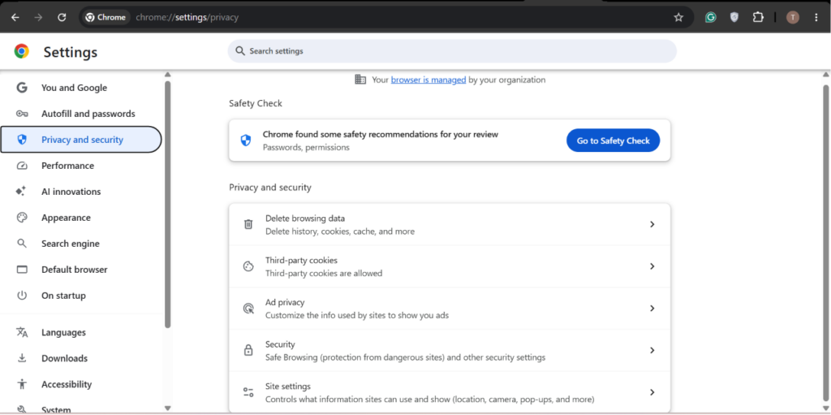
Task: Open You and Google settings section
Action: point(81,88)
